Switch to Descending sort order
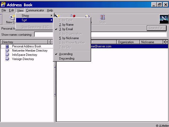Viewport: 169px width, 127px height. click(x=72, y=58)
